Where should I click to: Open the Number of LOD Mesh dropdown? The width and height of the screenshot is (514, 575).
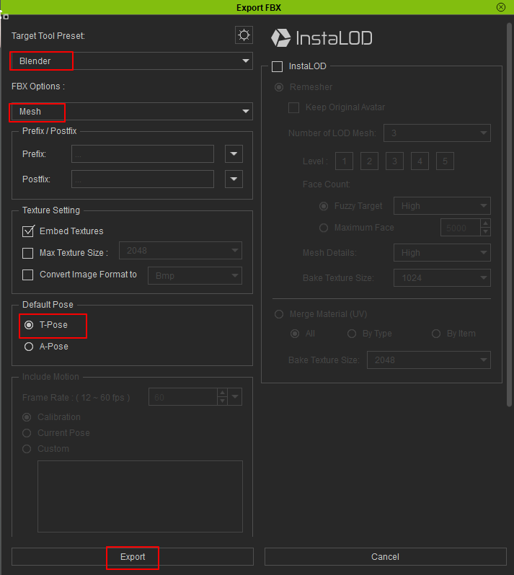point(437,133)
